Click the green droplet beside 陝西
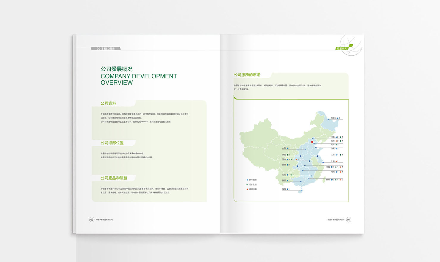The image size is (440, 262). (x=287, y=155)
